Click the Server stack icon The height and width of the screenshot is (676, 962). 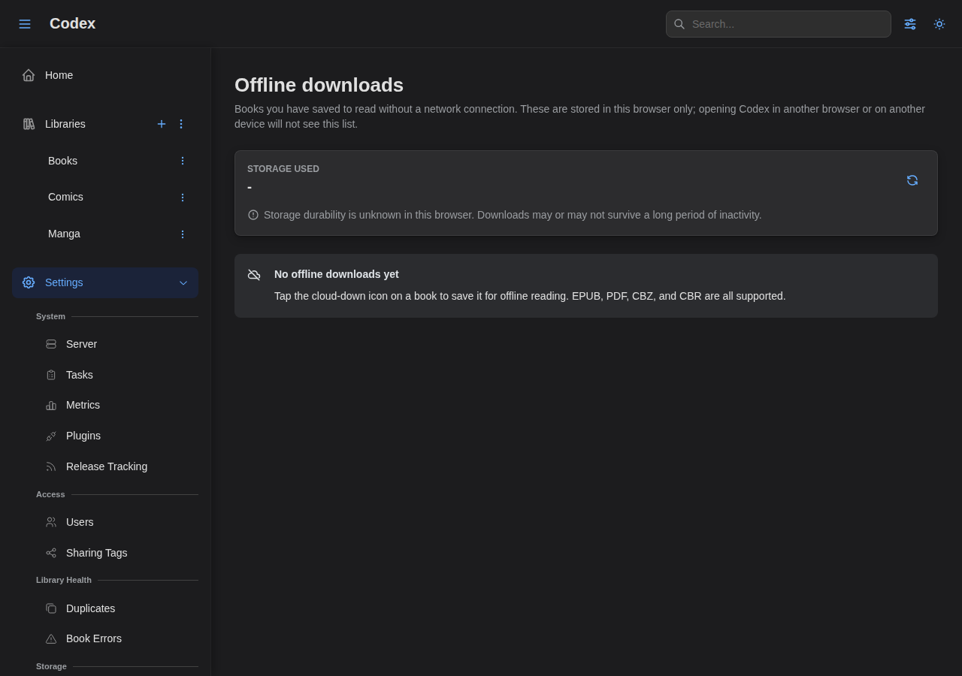pyautogui.click(x=51, y=344)
